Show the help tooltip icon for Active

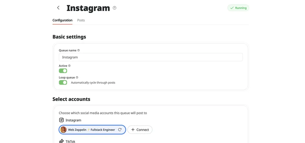tap(69, 66)
